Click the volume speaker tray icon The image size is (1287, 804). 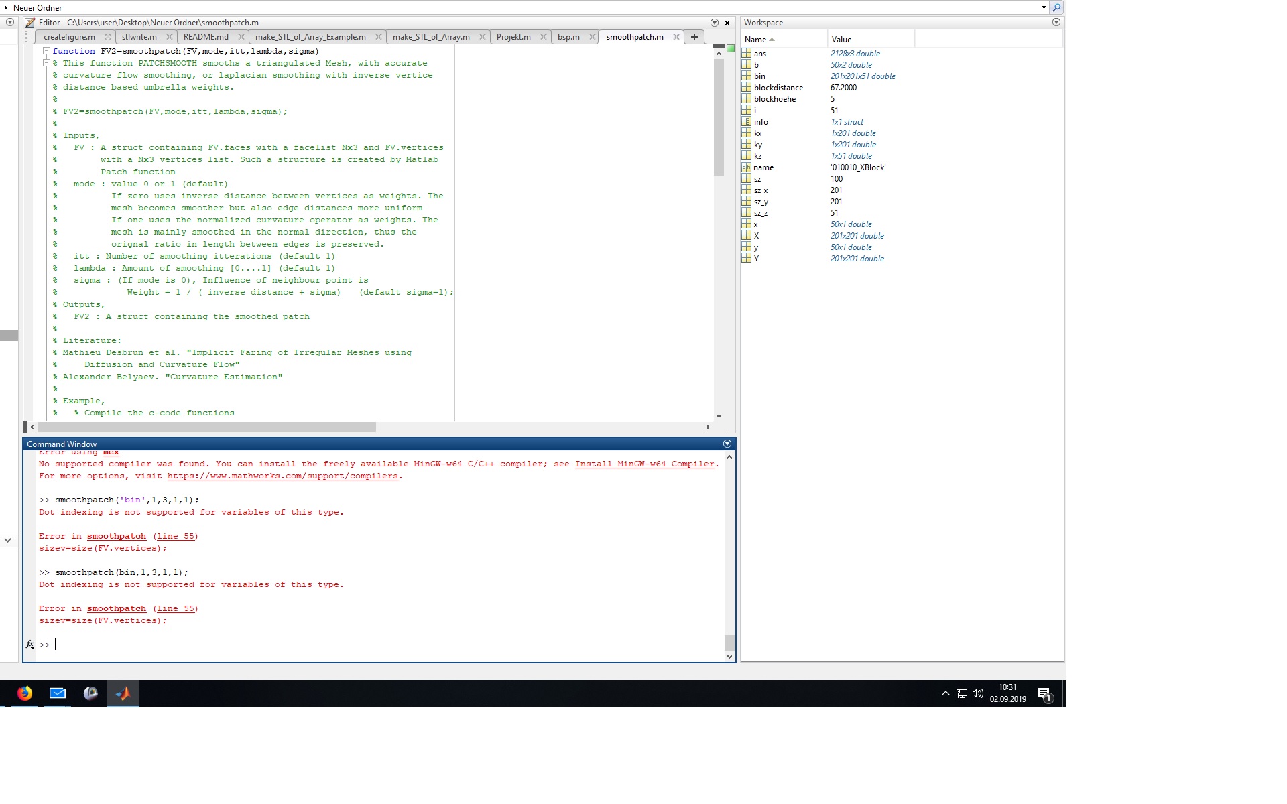[978, 694]
